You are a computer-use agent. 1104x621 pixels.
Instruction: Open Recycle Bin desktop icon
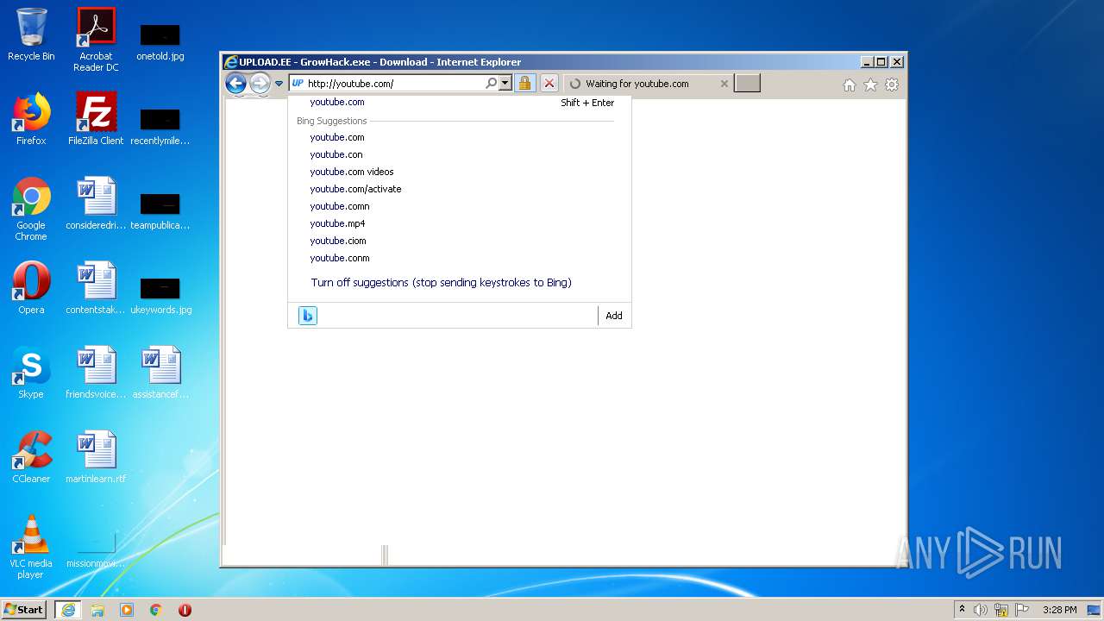pos(31,35)
